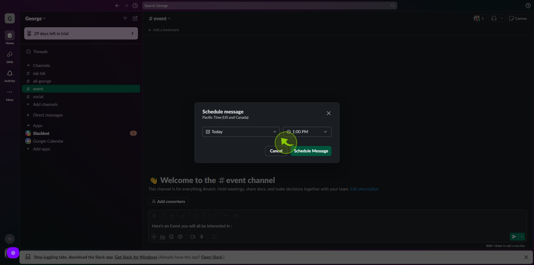The image size is (534, 265).
Task: Record an audio clip with microphone icon
Action: 202,237
